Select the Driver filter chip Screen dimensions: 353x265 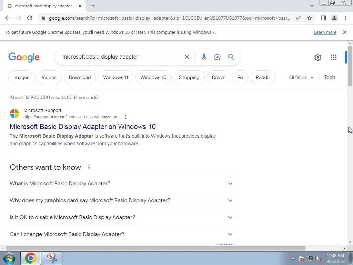(218, 77)
